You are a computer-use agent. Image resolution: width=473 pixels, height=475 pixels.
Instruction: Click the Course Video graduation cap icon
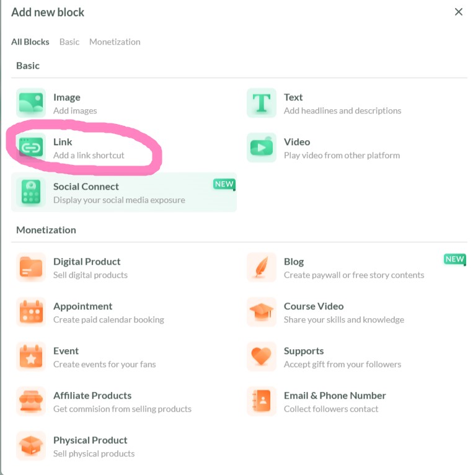pos(262,312)
